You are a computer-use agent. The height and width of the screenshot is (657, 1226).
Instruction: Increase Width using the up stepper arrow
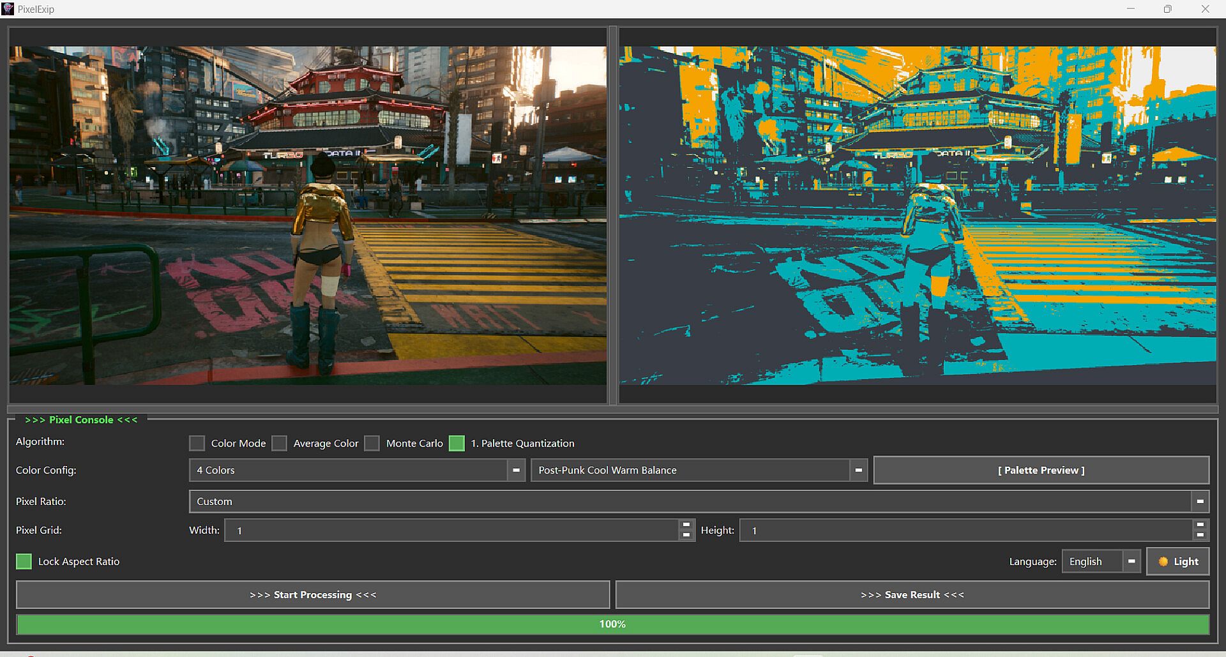[x=686, y=525]
